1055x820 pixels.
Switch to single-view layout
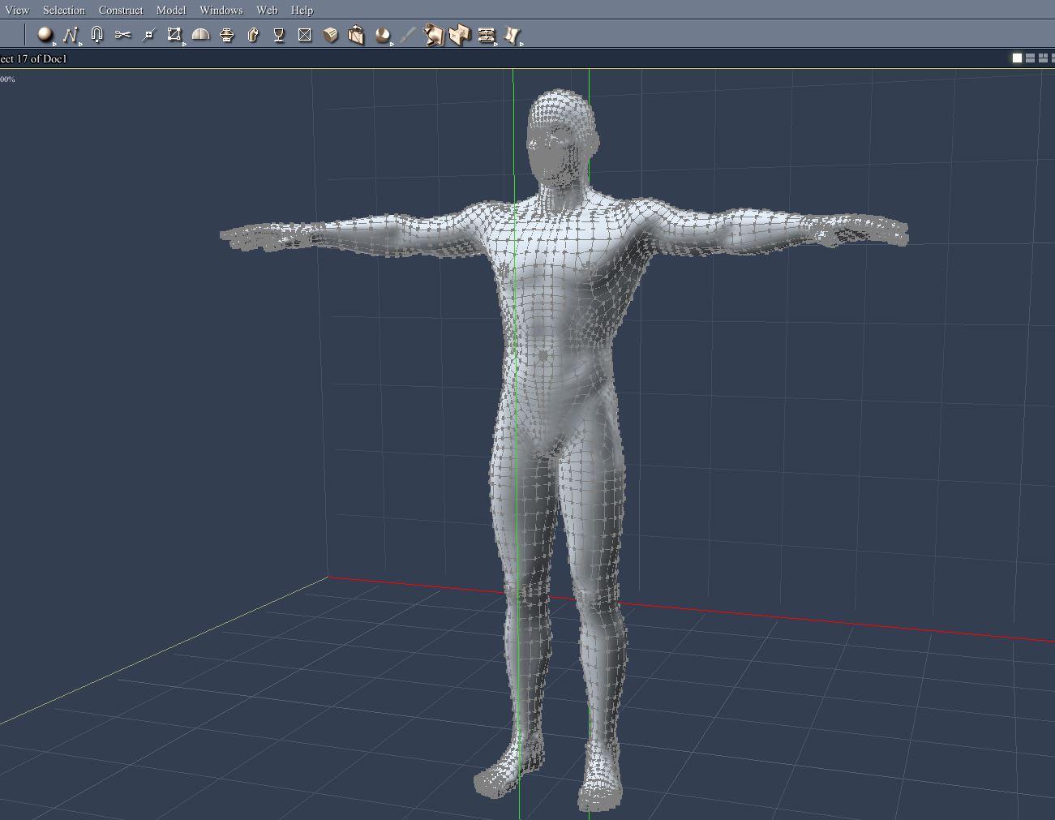[x=1017, y=58]
